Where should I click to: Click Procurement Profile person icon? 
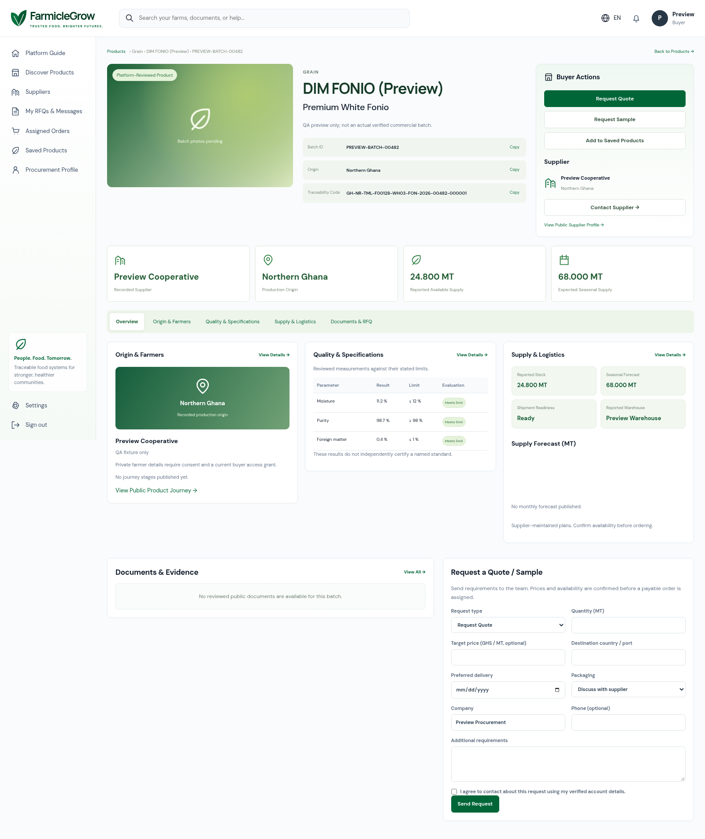pyautogui.click(x=15, y=170)
